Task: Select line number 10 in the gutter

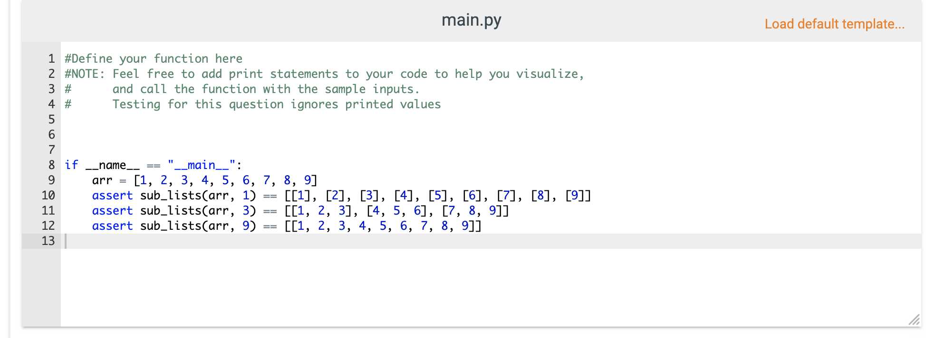Action: [x=49, y=195]
